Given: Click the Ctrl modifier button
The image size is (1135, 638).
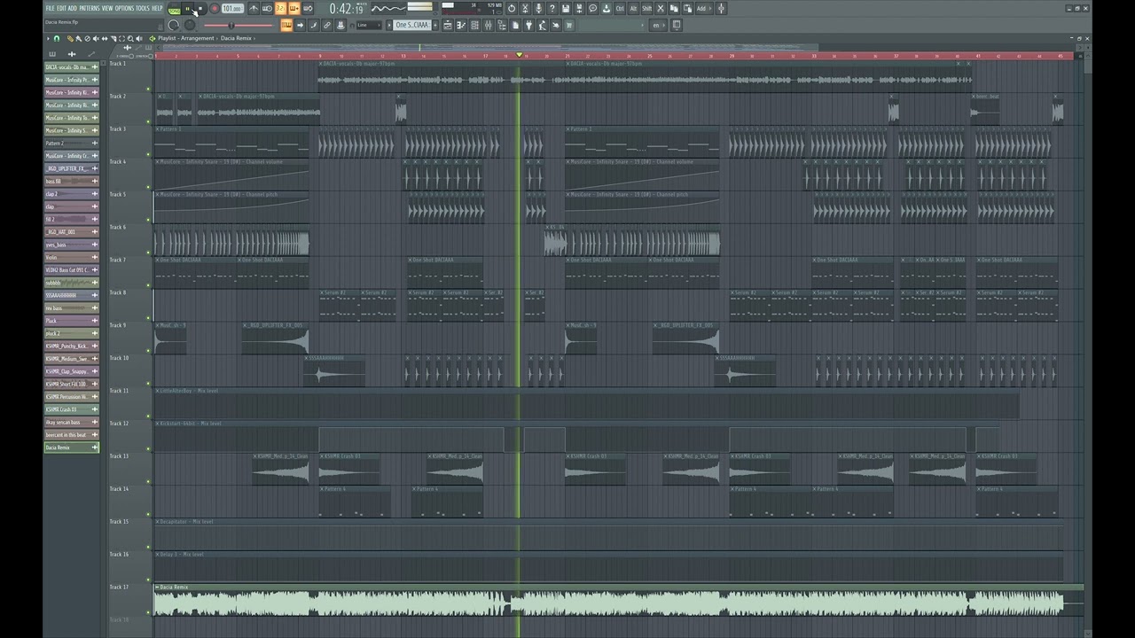Looking at the screenshot, I should pyautogui.click(x=620, y=9).
